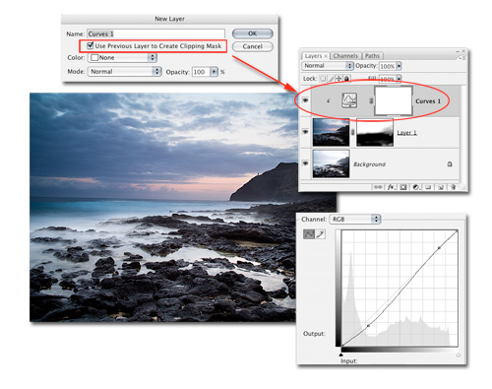This screenshot has width=492, height=389.
Task: Click the link layers chain icon at panel bottom
Action: point(378,187)
